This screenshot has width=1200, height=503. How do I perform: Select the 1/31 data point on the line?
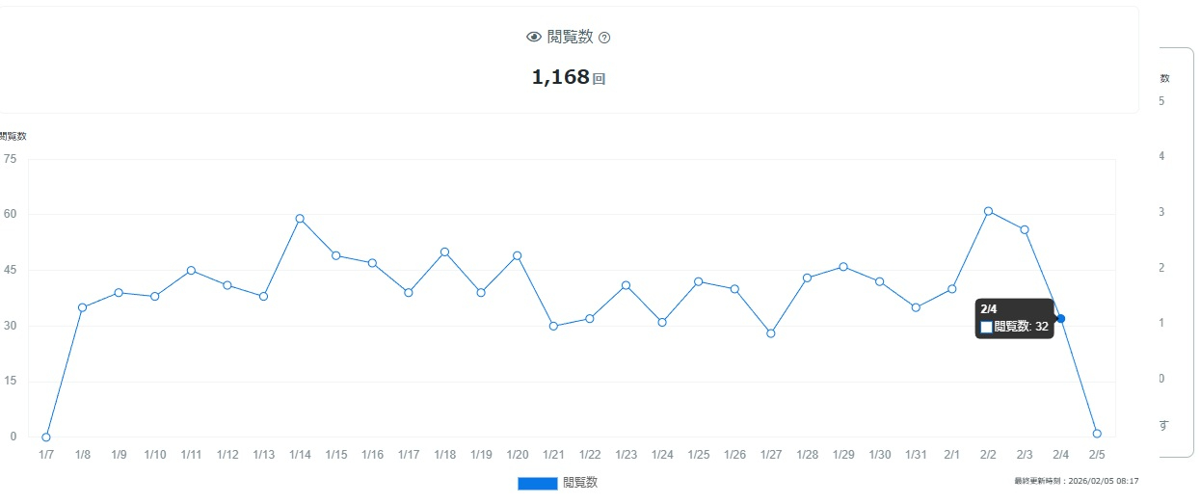(916, 307)
